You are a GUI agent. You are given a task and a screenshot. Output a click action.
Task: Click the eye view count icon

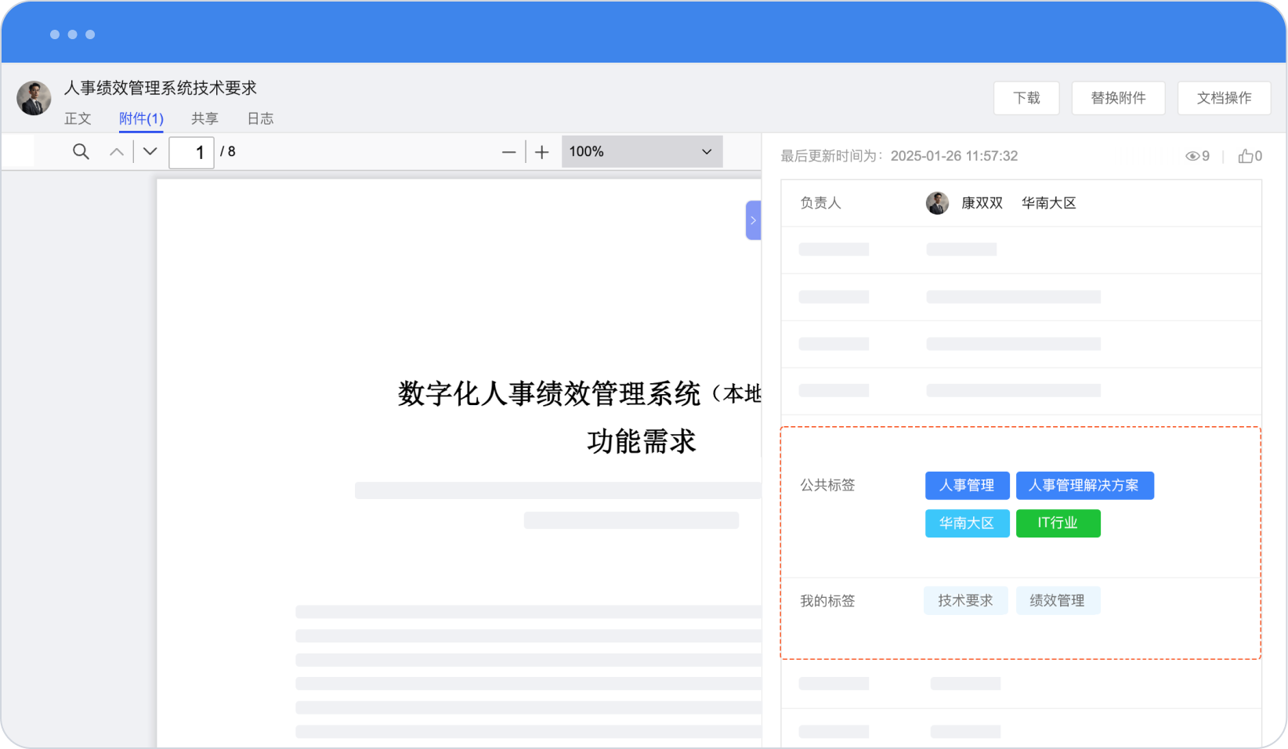click(1192, 156)
